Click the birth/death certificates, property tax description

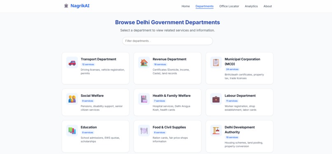coord(244,76)
